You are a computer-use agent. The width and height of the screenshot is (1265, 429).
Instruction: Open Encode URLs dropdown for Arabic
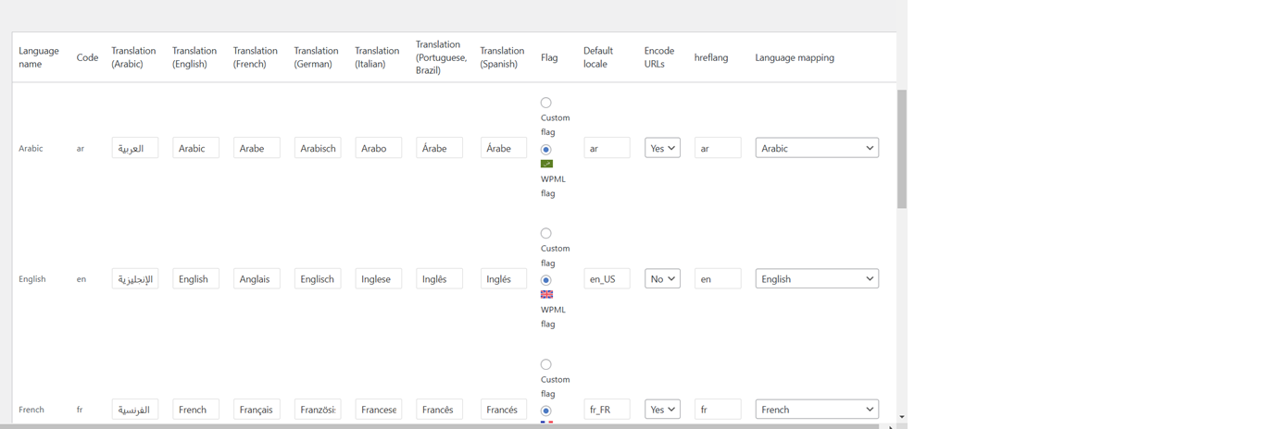coord(662,148)
